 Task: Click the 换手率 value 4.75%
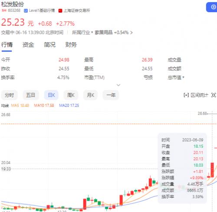(x=63, y=77)
